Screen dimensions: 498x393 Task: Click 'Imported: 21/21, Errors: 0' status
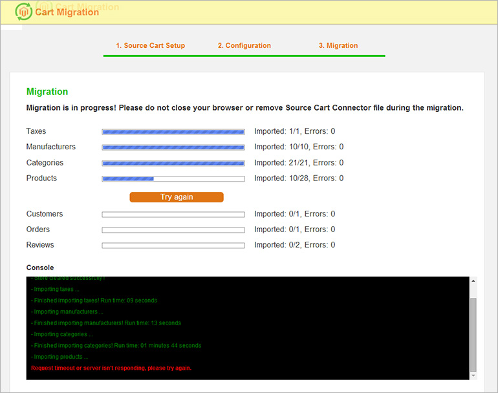tap(299, 162)
